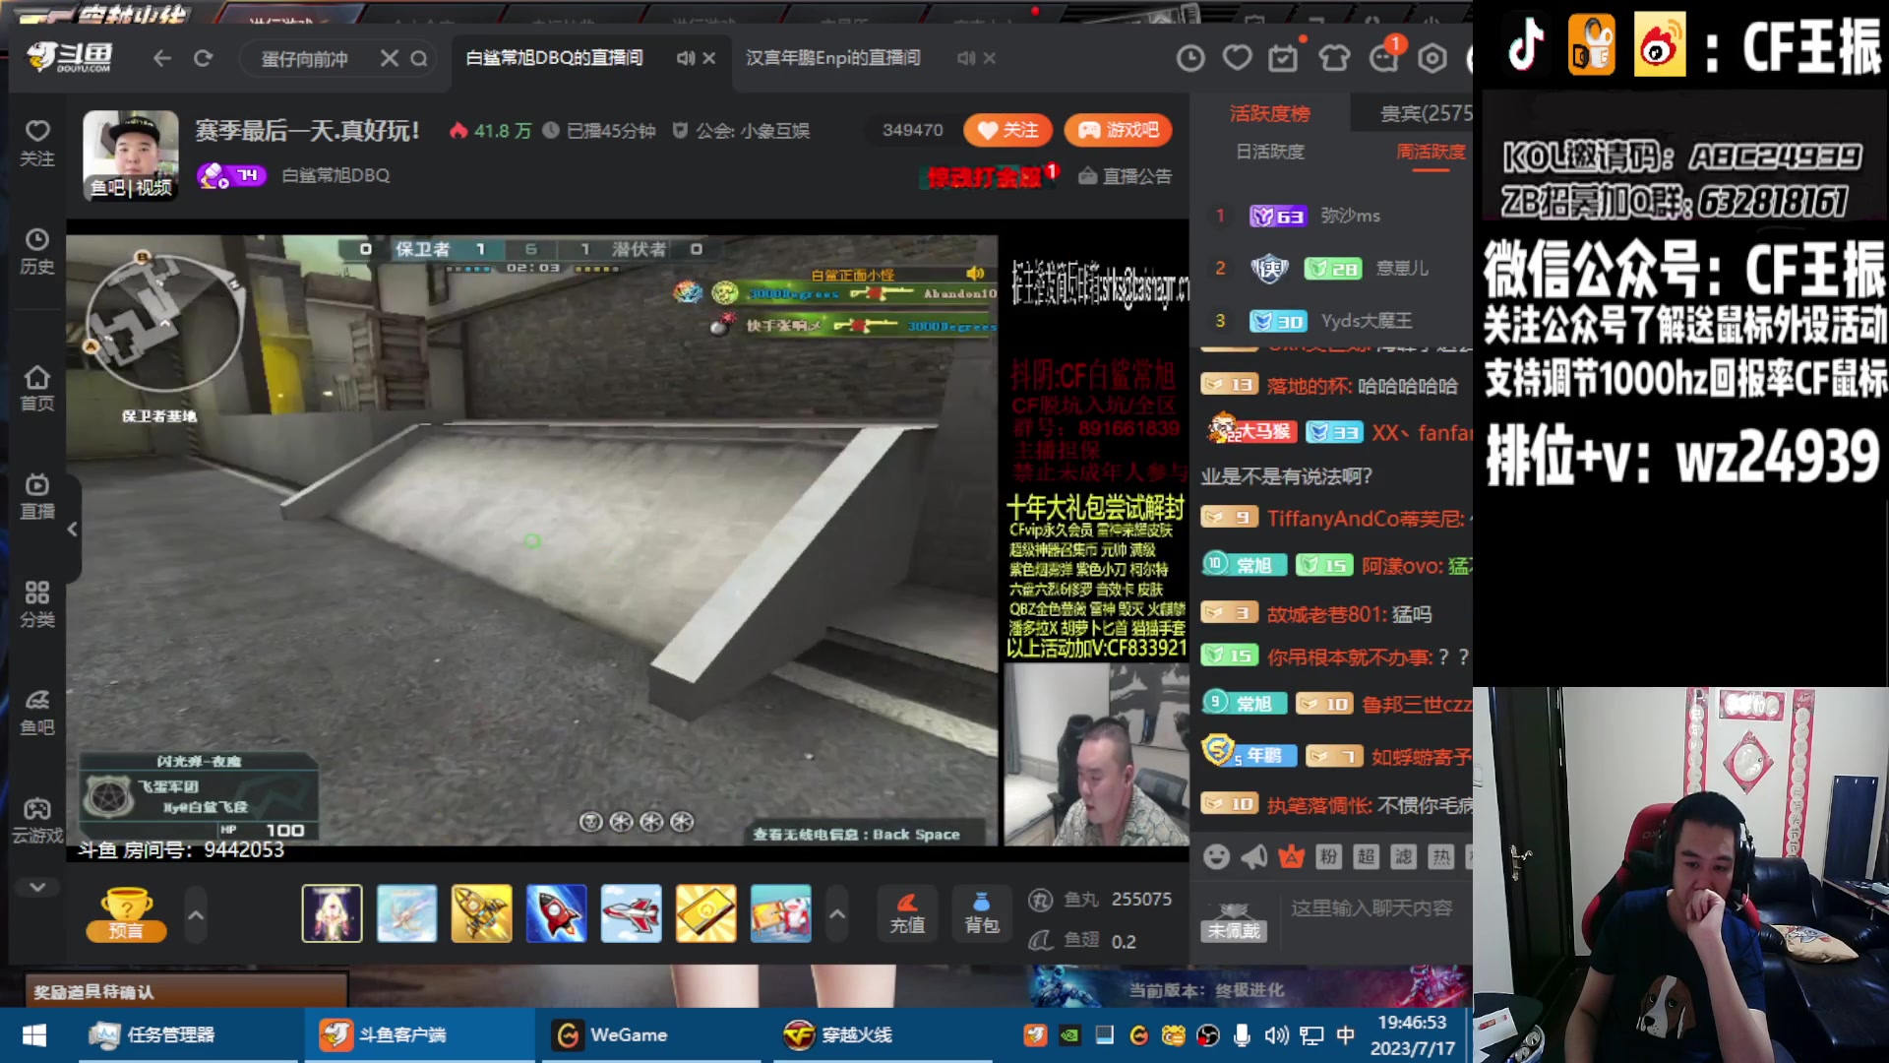The height and width of the screenshot is (1063, 1889).
Task: Open the 关注 heart icon in sidebar
Action: point(37,143)
